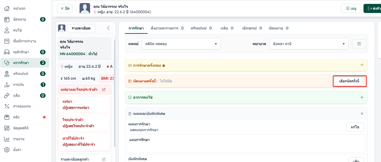
Task: Open ตั้งค่า settings gear icon
Action: point(7,150)
